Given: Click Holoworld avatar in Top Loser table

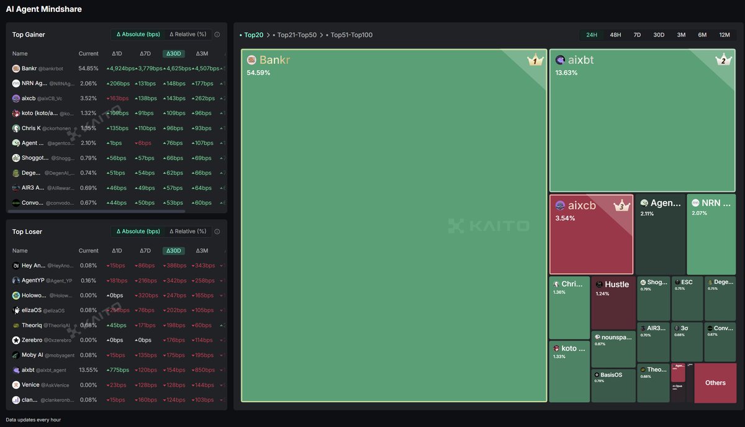Looking at the screenshot, I should (x=16, y=295).
